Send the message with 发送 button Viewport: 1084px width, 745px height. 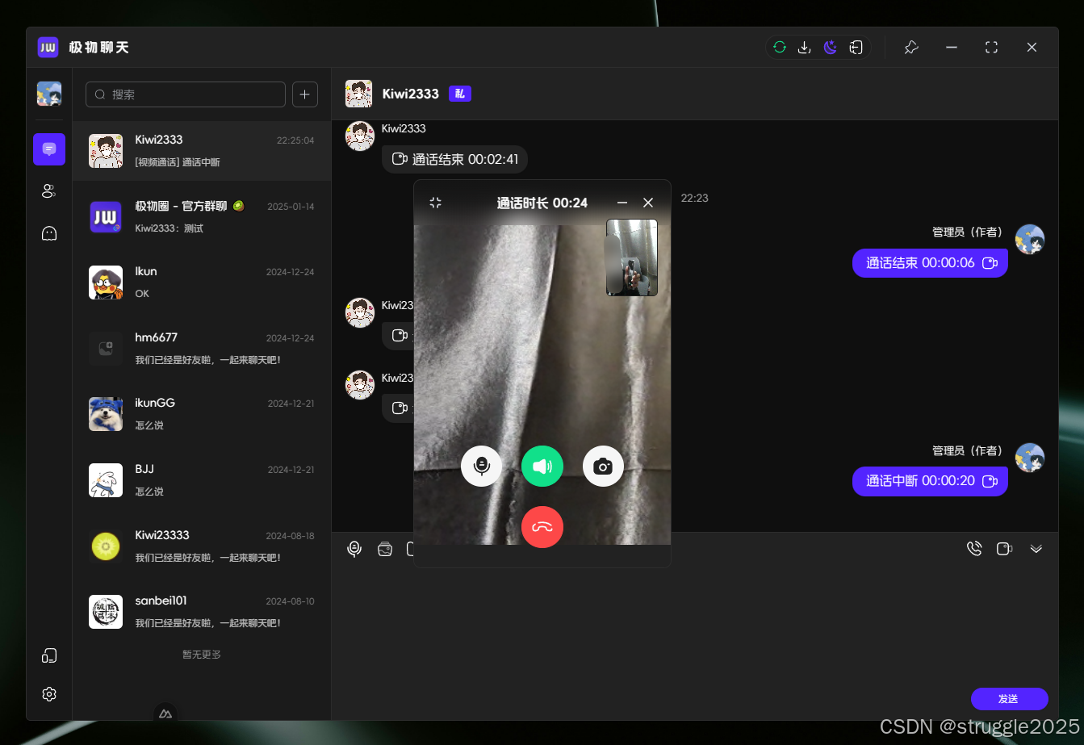(1009, 699)
